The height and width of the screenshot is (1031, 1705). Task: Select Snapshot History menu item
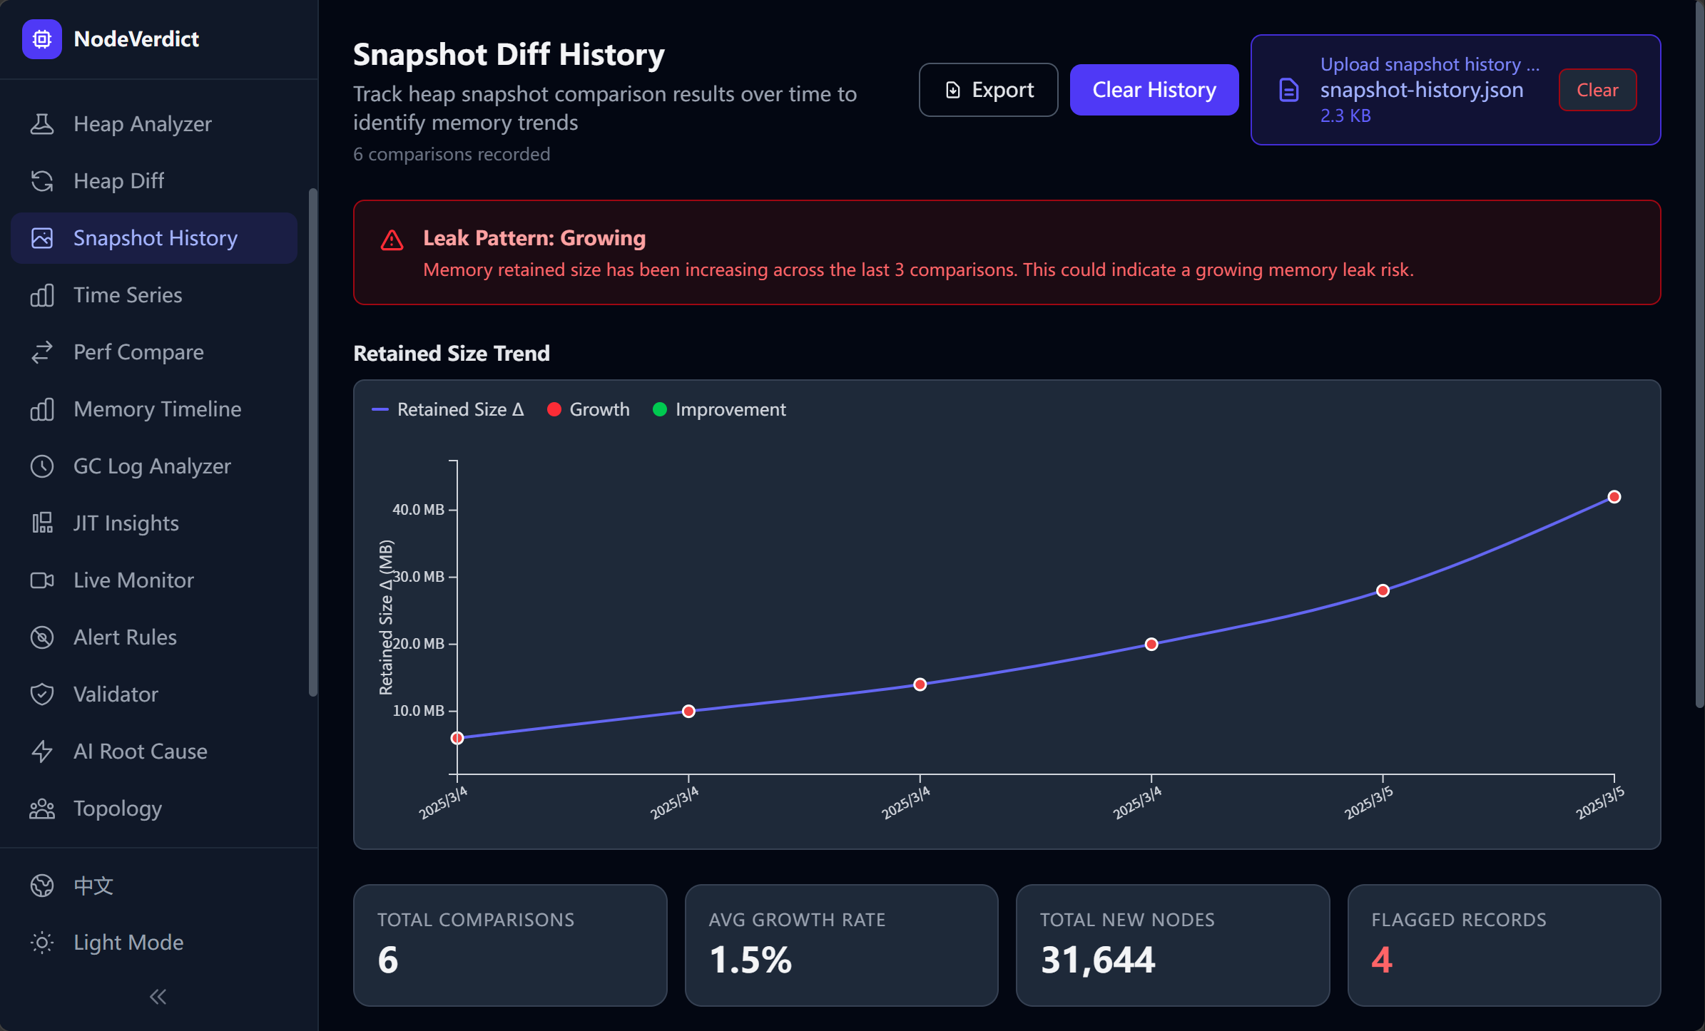click(x=154, y=238)
